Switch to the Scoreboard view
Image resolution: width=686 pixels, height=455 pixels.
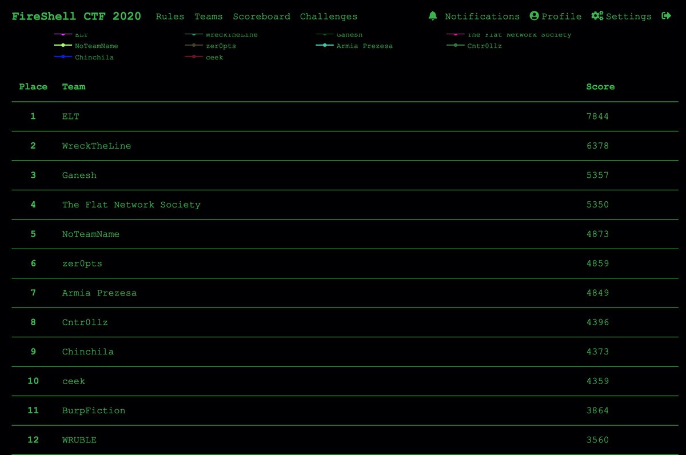coord(261,17)
